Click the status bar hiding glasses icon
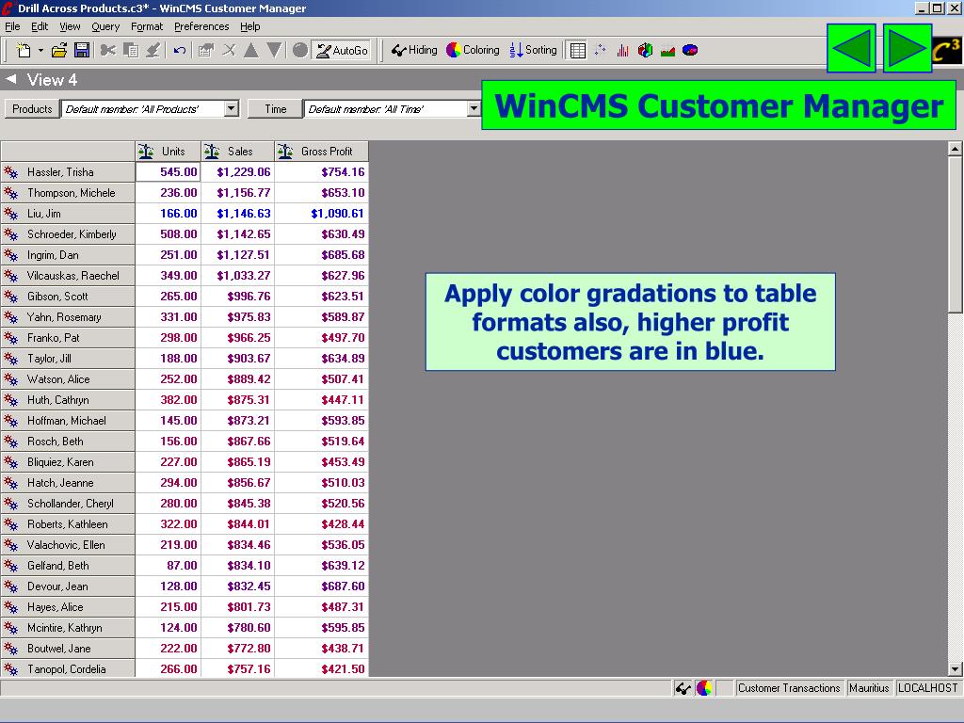The width and height of the screenshot is (964, 723). [683, 688]
